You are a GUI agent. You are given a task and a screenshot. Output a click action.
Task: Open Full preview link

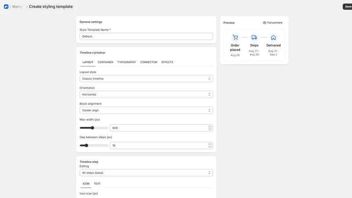pyautogui.click(x=273, y=23)
